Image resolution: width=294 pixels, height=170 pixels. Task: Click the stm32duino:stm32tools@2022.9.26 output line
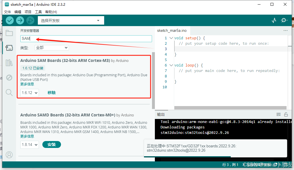click(x=195, y=133)
